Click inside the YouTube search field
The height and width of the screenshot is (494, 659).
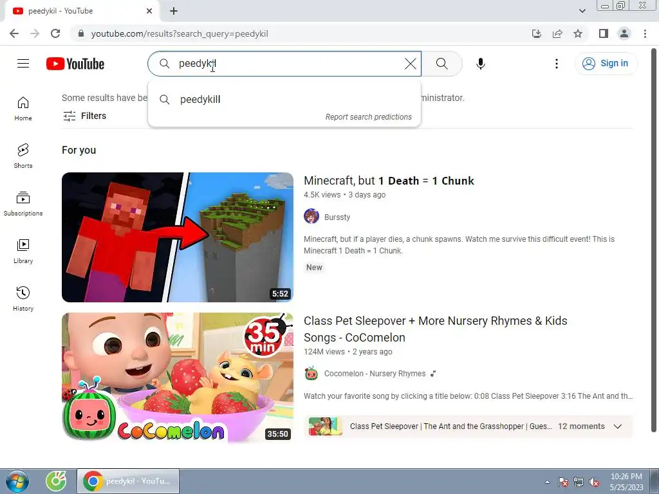point(286,64)
